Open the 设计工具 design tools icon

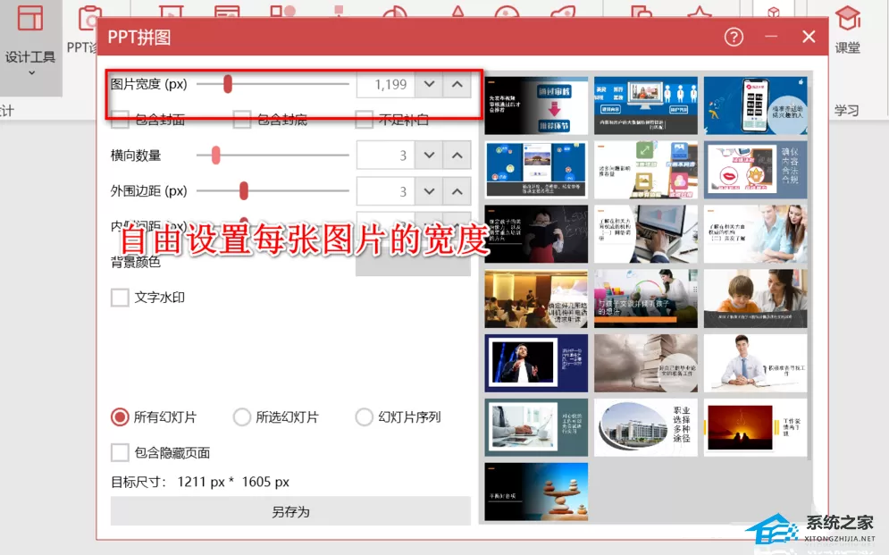[x=30, y=18]
